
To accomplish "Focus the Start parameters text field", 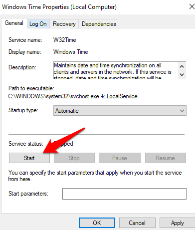I will 124,194.
